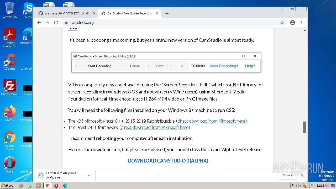336x189 pixels.
Task: Expand options chevron for CamStudioSetup.exe download
Action: pos(89,175)
